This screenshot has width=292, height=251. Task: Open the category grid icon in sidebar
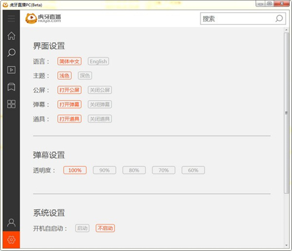[x=11, y=104]
